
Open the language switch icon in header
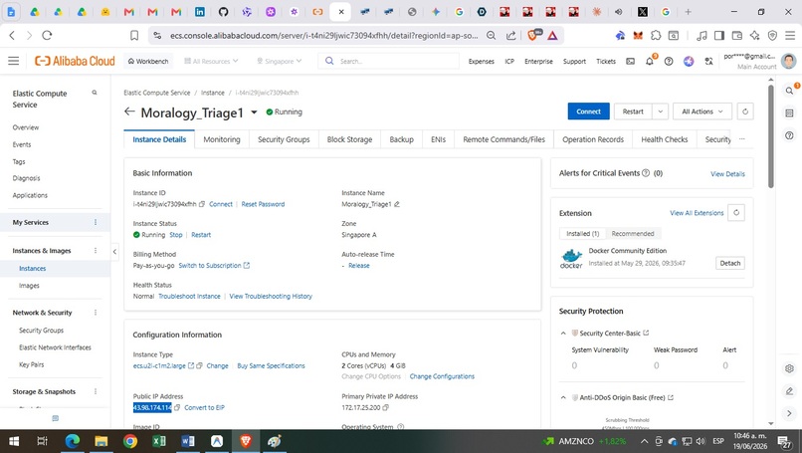(x=708, y=61)
